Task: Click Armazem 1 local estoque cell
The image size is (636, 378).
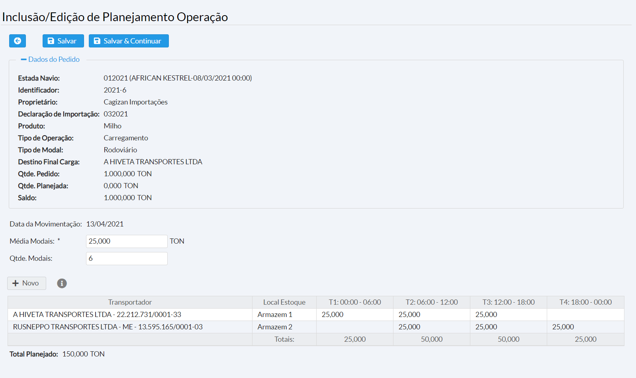Action: click(x=284, y=315)
